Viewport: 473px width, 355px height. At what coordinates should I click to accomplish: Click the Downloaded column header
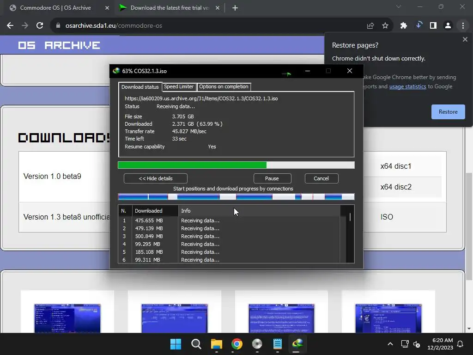(x=155, y=211)
